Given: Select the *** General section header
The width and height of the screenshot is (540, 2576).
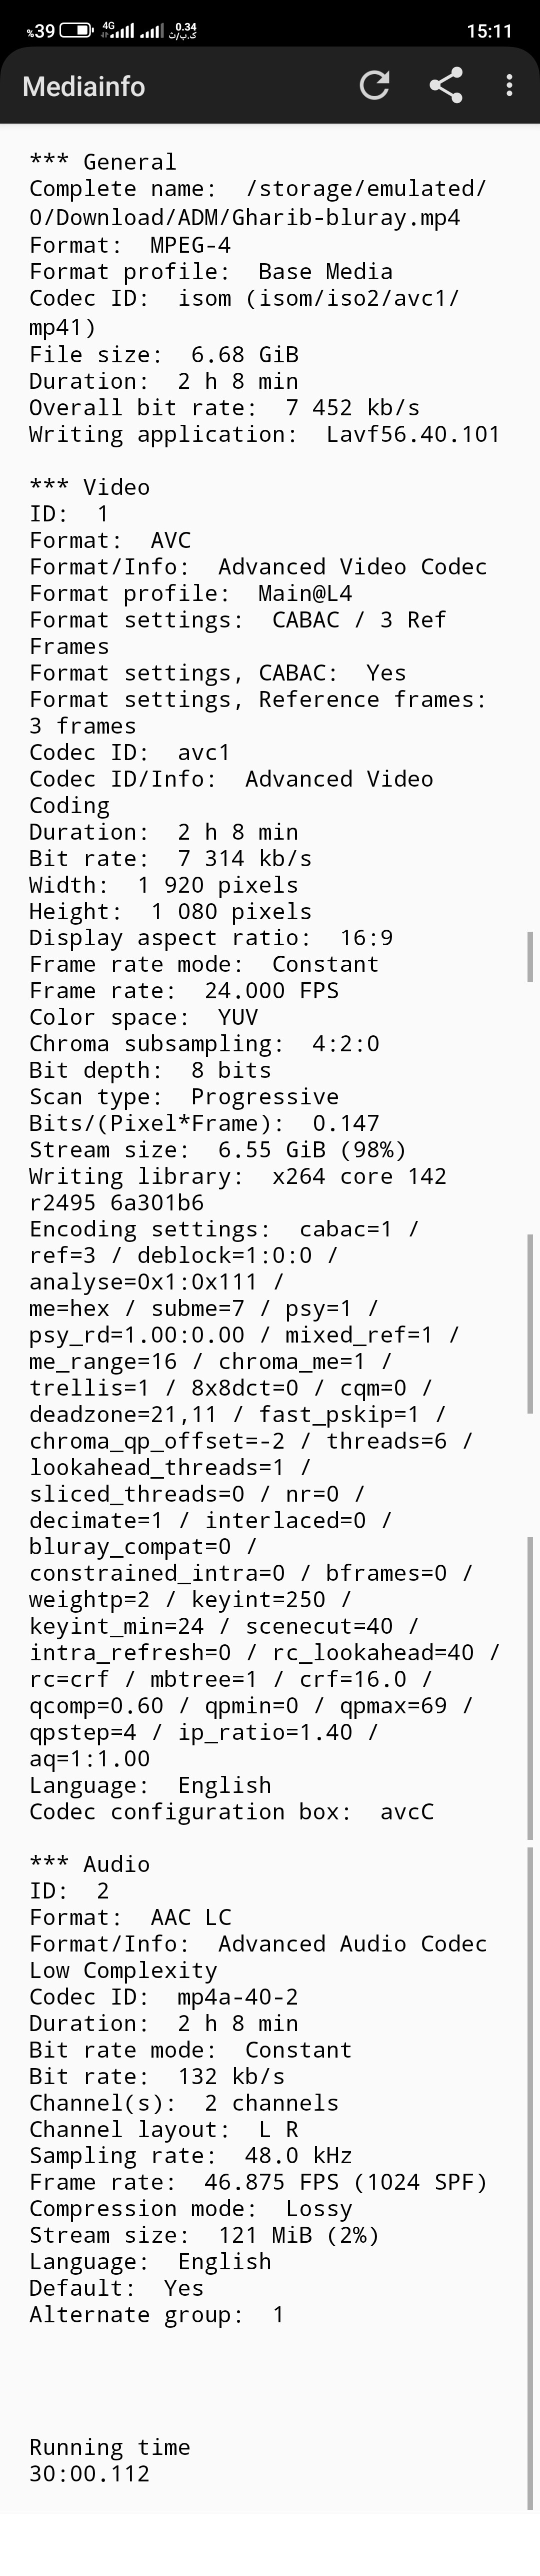Looking at the screenshot, I should click(x=102, y=162).
